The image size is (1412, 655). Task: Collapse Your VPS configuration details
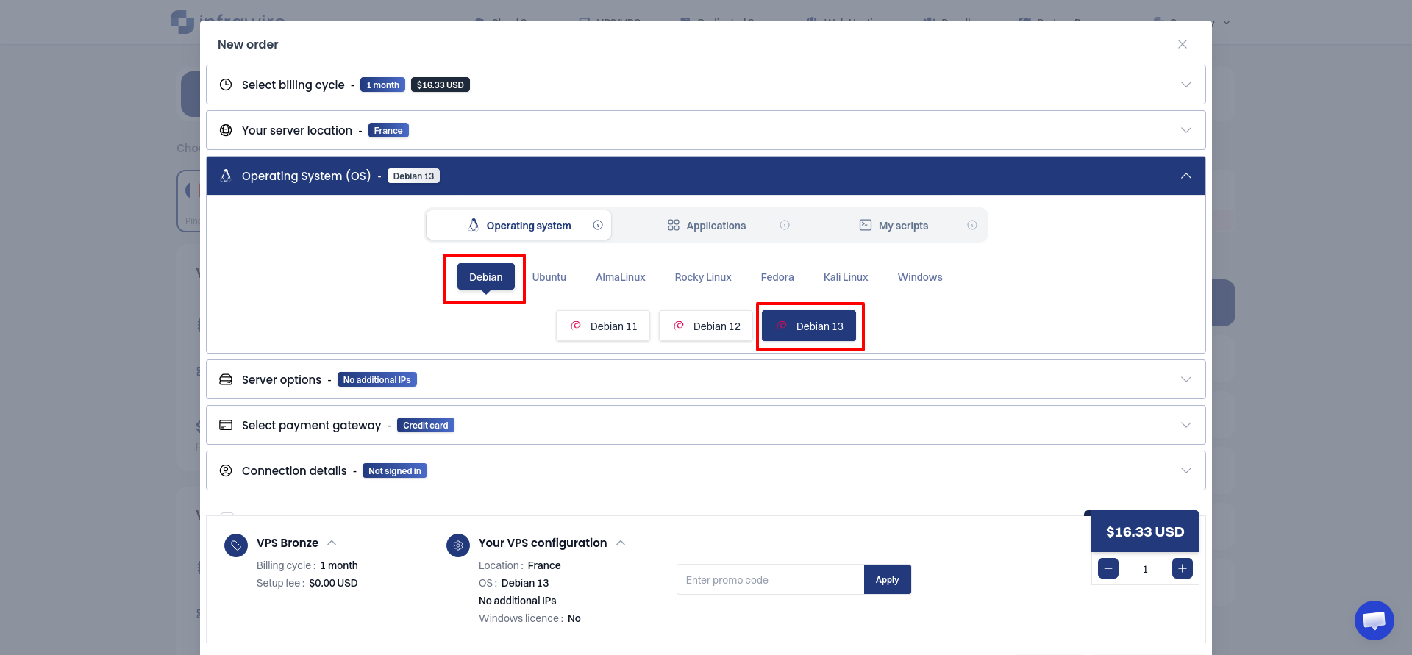[621, 543]
